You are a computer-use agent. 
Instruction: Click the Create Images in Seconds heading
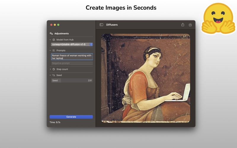coord(121,8)
